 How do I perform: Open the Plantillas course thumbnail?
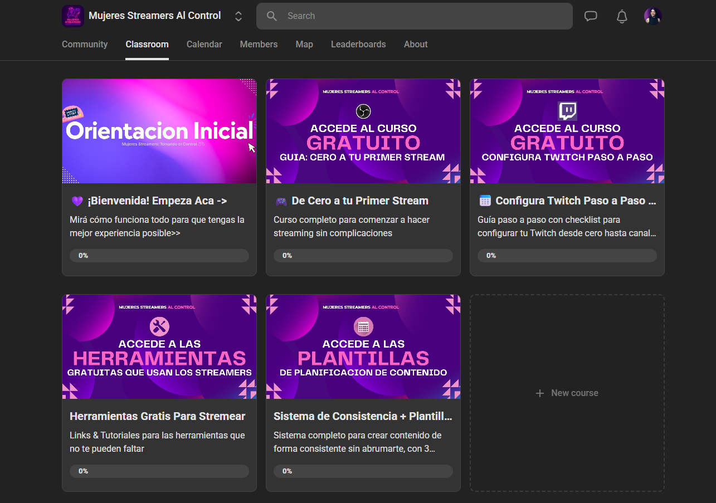click(363, 346)
